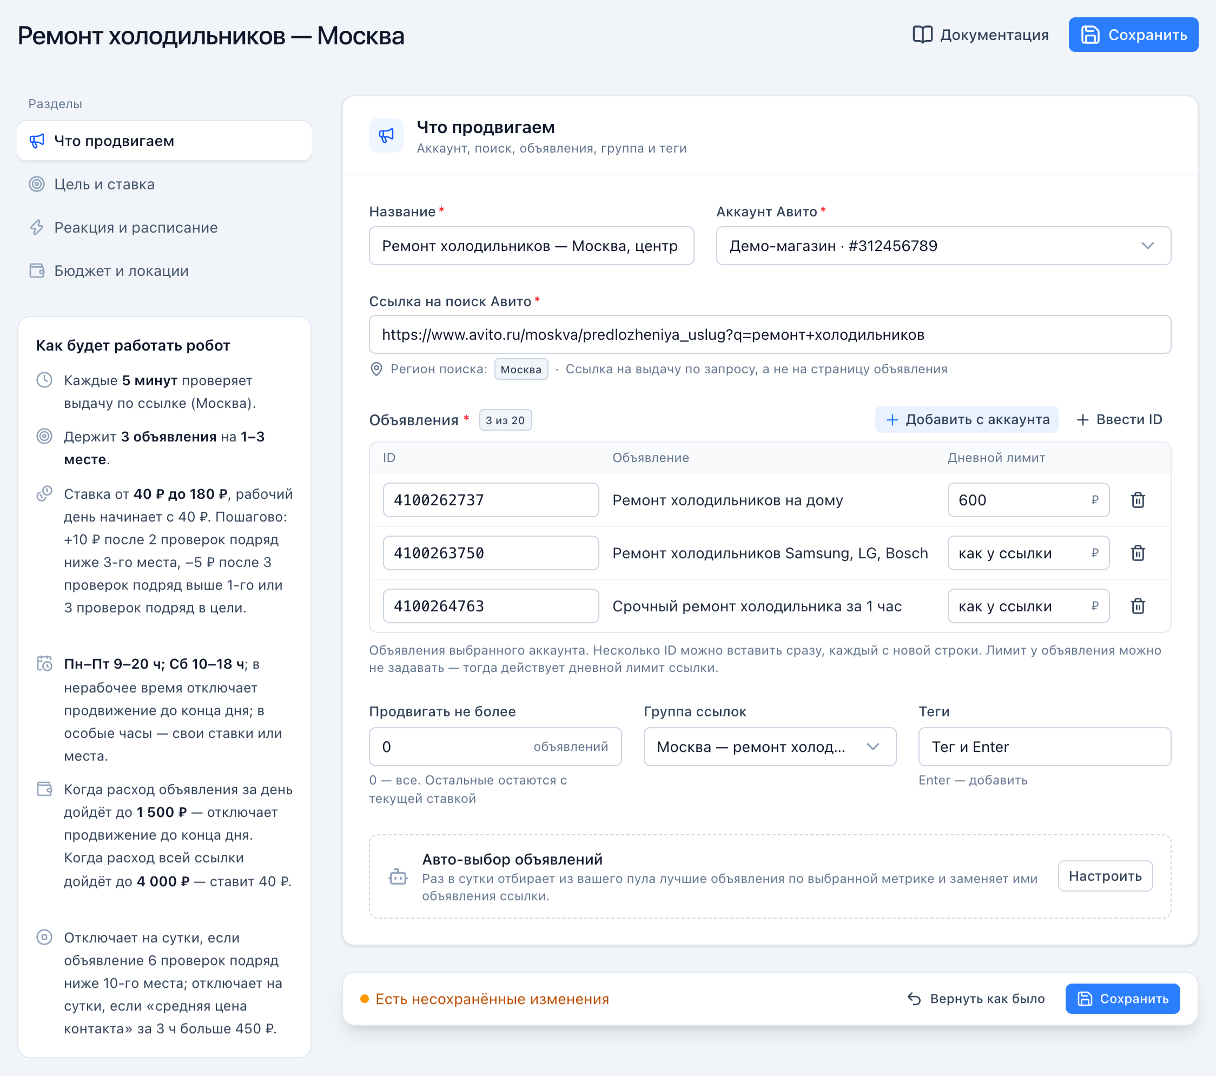Open the «Что продвигаем» sidebar section
This screenshot has height=1076, width=1216.
(164, 141)
